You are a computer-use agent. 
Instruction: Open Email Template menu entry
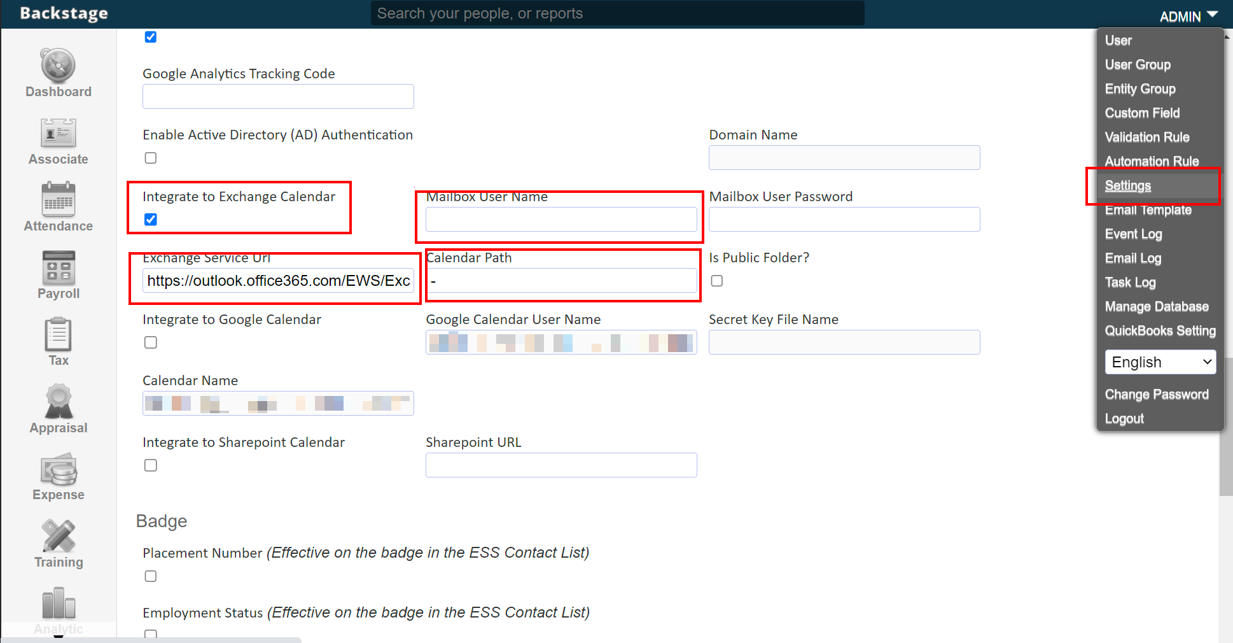[1148, 210]
